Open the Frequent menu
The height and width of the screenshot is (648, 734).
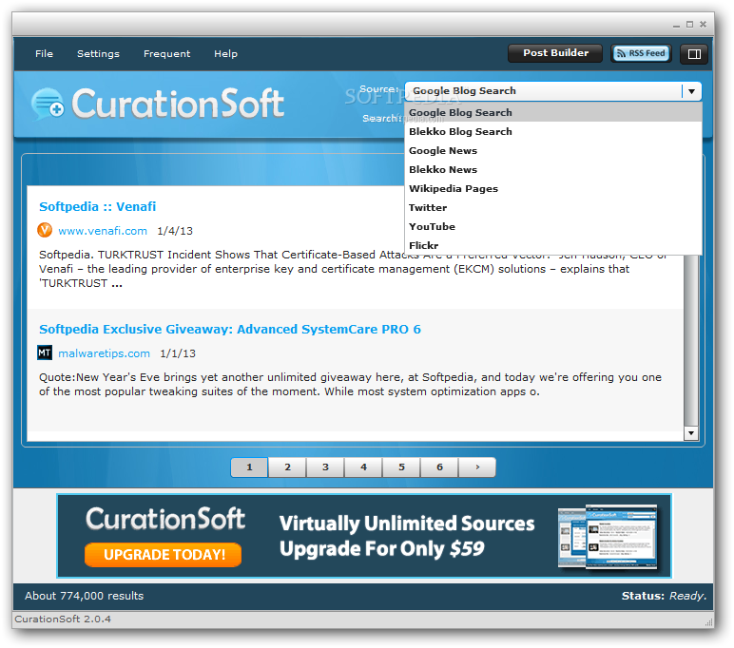(x=166, y=54)
